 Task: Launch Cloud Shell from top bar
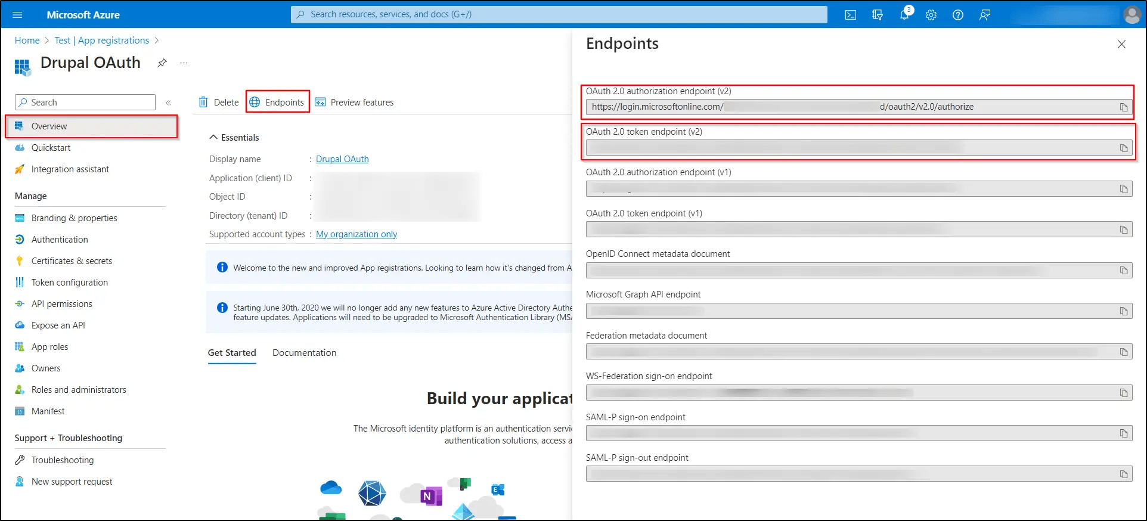click(851, 15)
